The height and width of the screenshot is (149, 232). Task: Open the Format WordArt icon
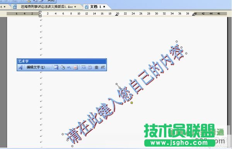63,68
